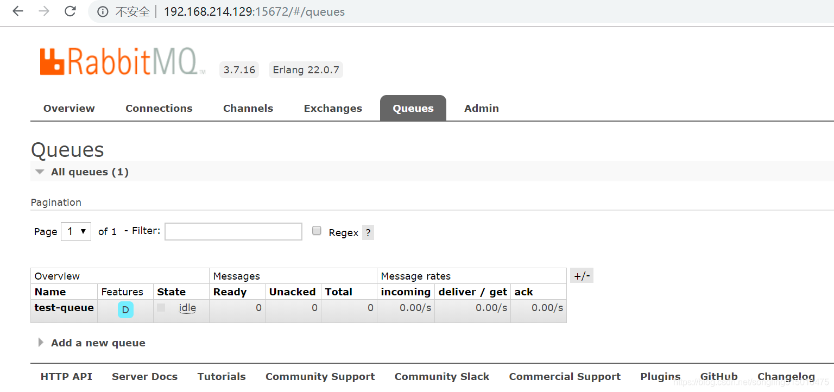834x392 pixels.
Task: Open the test-queue details
Action: [x=64, y=307]
